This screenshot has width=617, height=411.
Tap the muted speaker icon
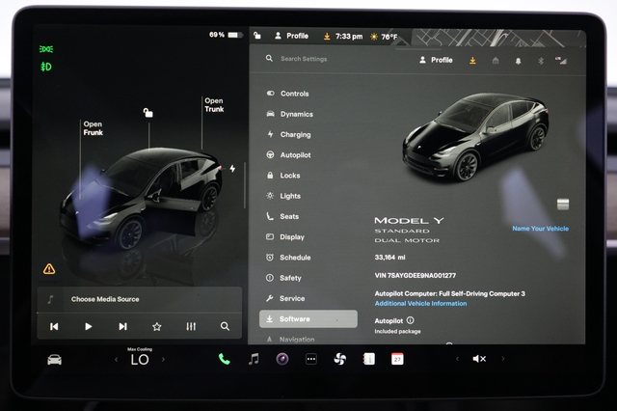click(x=479, y=359)
